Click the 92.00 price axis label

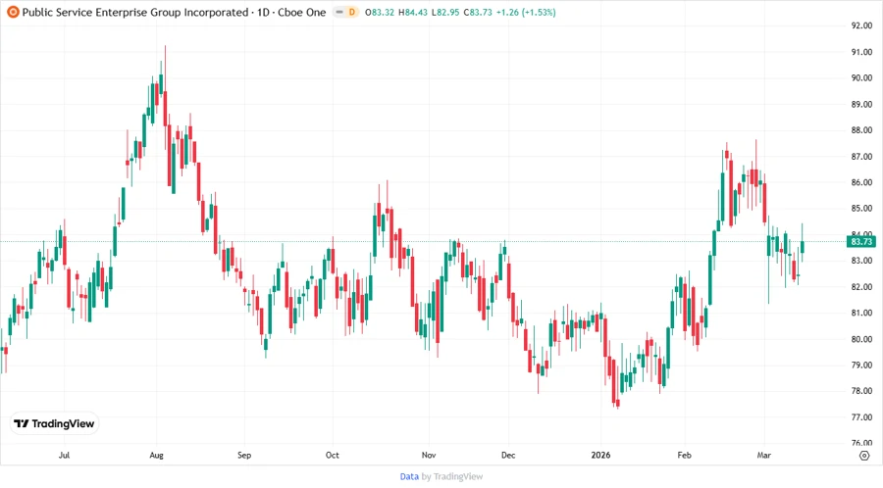click(861, 25)
